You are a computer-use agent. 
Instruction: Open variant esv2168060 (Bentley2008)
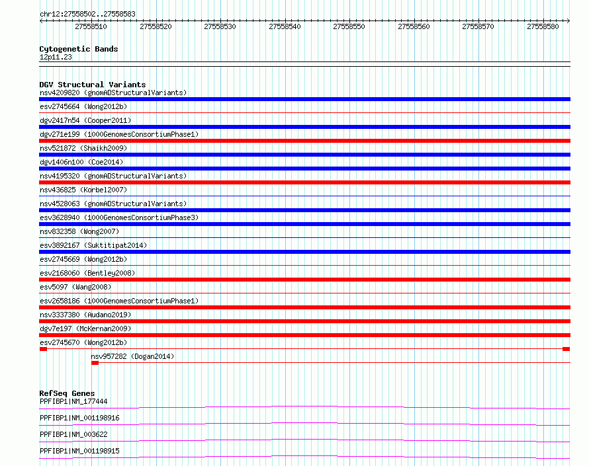87,273
